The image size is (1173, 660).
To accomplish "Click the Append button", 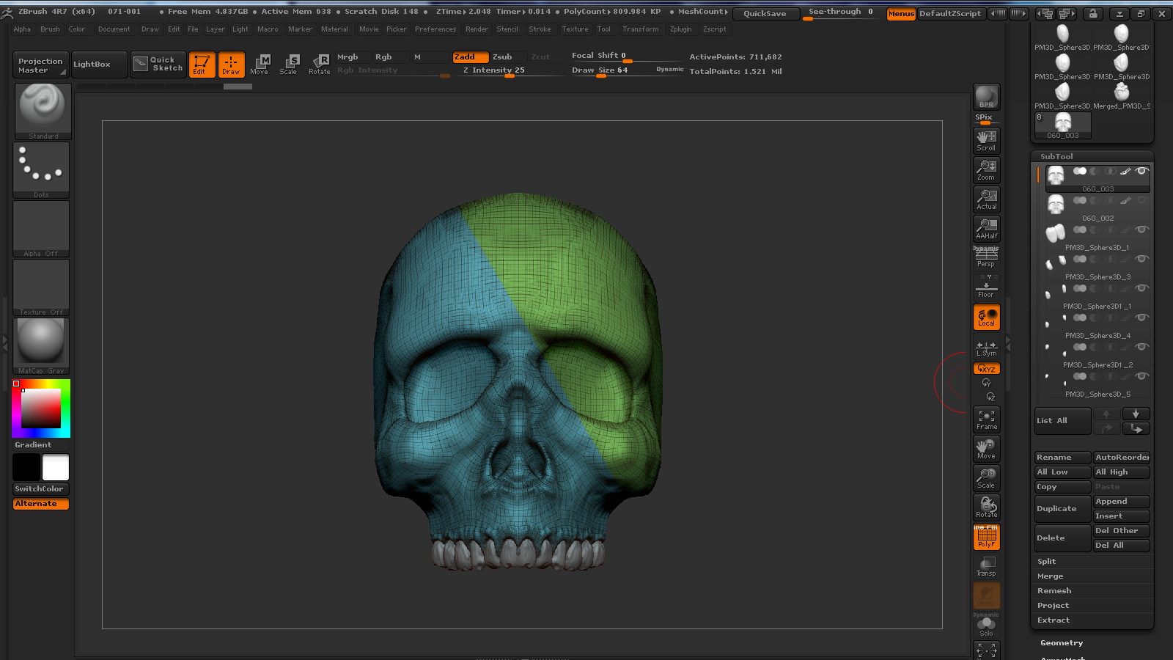I will click(1122, 502).
